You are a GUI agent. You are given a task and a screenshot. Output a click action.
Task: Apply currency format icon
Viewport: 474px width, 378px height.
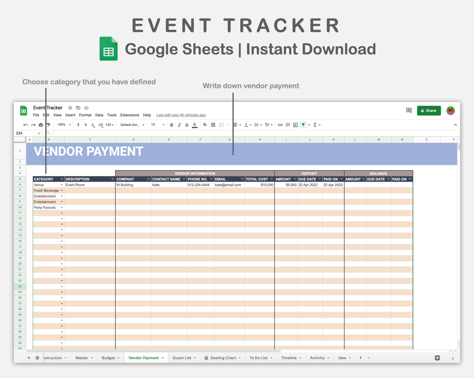coord(78,125)
